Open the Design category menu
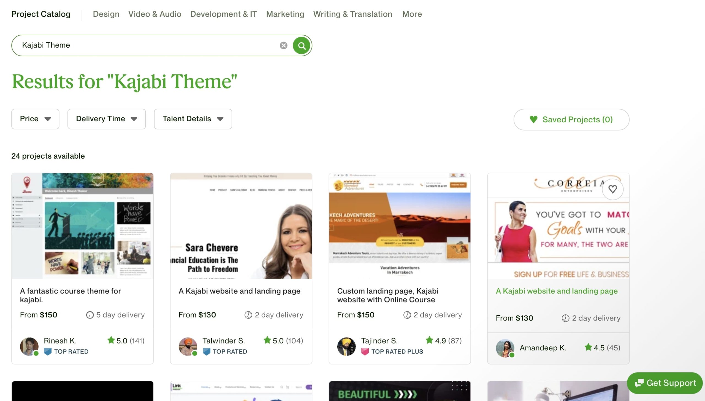Viewport: 705px width, 401px height. [106, 14]
